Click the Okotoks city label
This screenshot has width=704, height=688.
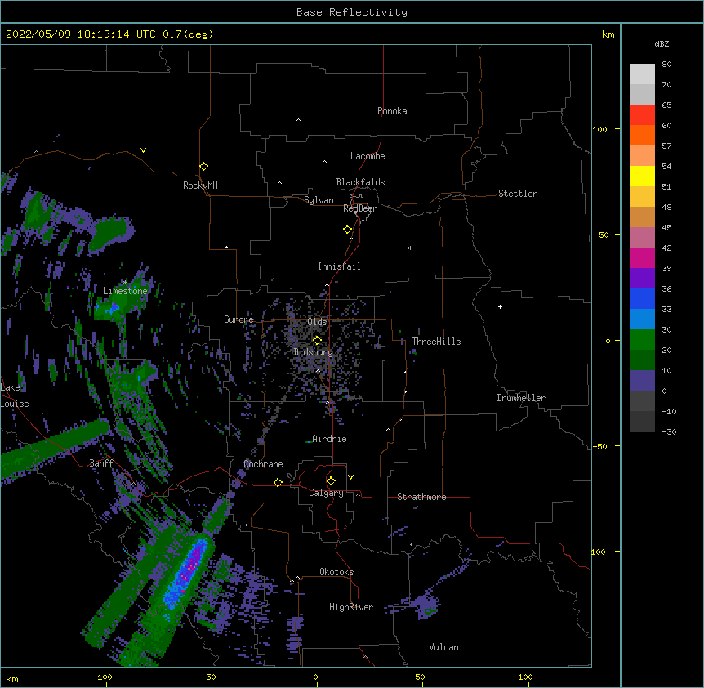(336, 572)
